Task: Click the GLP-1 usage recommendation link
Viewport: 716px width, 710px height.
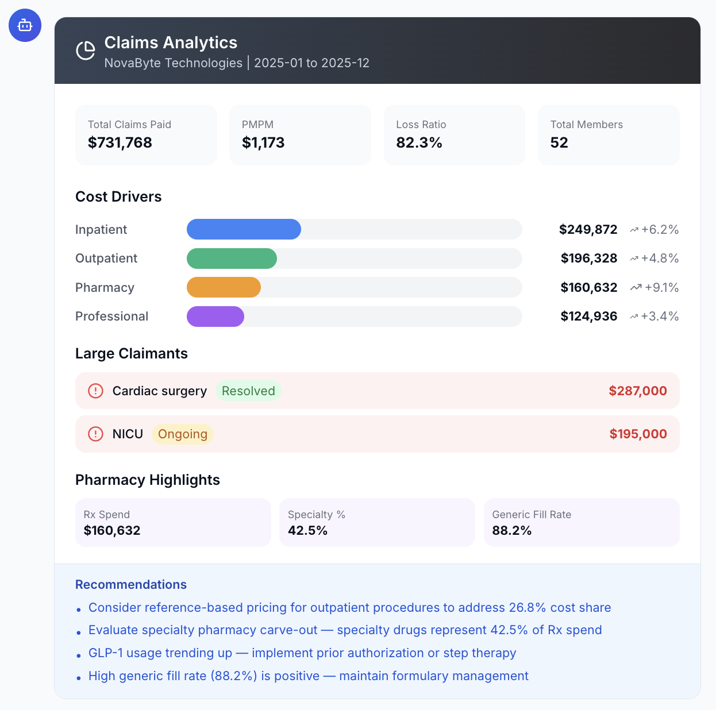Action: pyautogui.click(x=302, y=653)
